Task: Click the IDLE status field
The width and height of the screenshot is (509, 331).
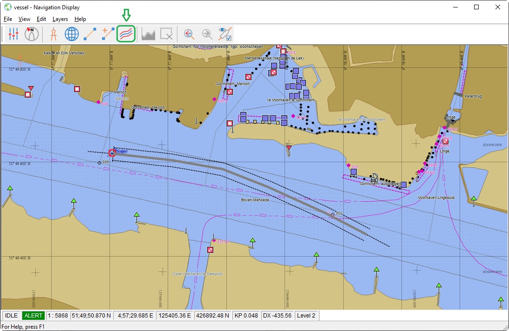Action: click(11, 316)
